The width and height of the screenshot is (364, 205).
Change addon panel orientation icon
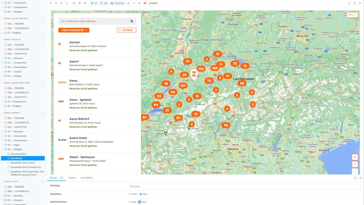point(355,178)
